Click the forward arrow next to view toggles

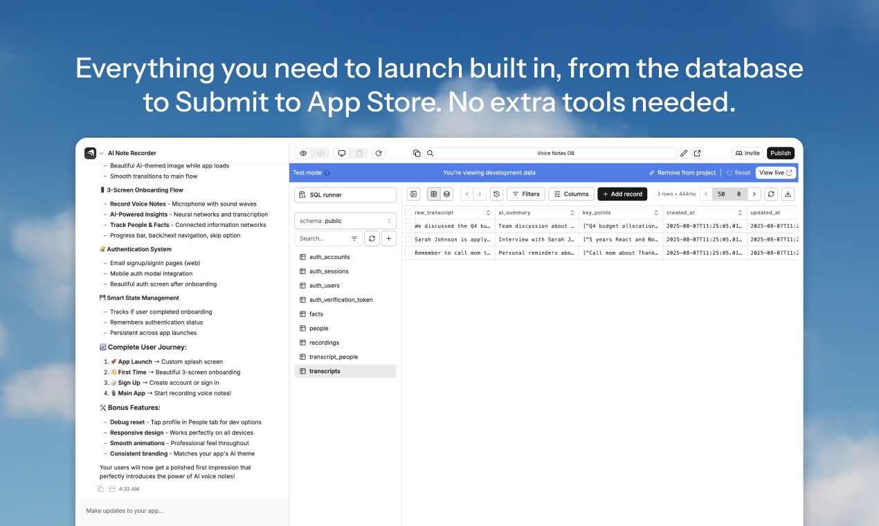tap(480, 194)
